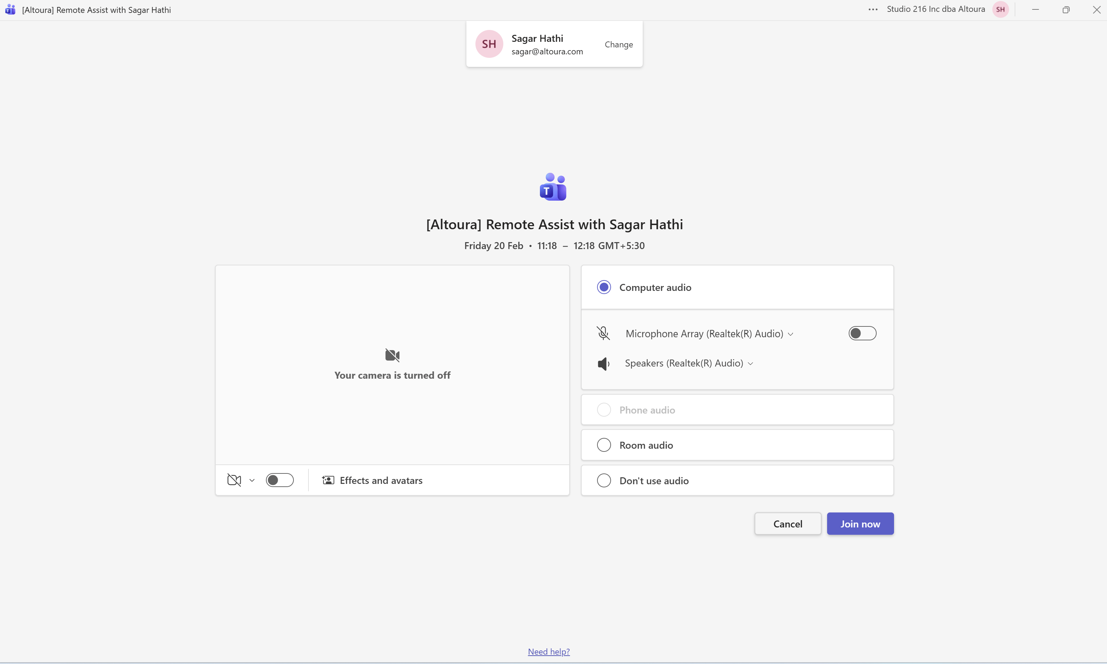The image size is (1107, 664).
Task: Click the window title text in title bar
Action: [96, 10]
